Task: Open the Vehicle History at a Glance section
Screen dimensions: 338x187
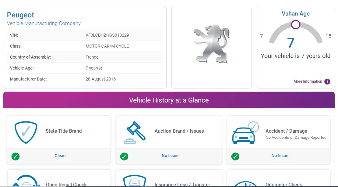Action: [x=169, y=100]
